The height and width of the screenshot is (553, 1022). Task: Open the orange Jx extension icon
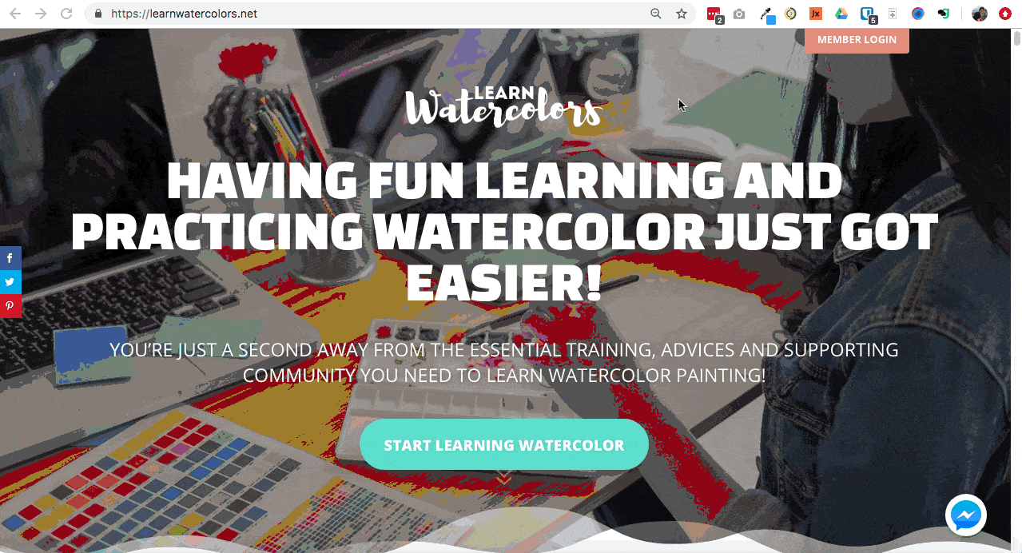coord(816,14)
